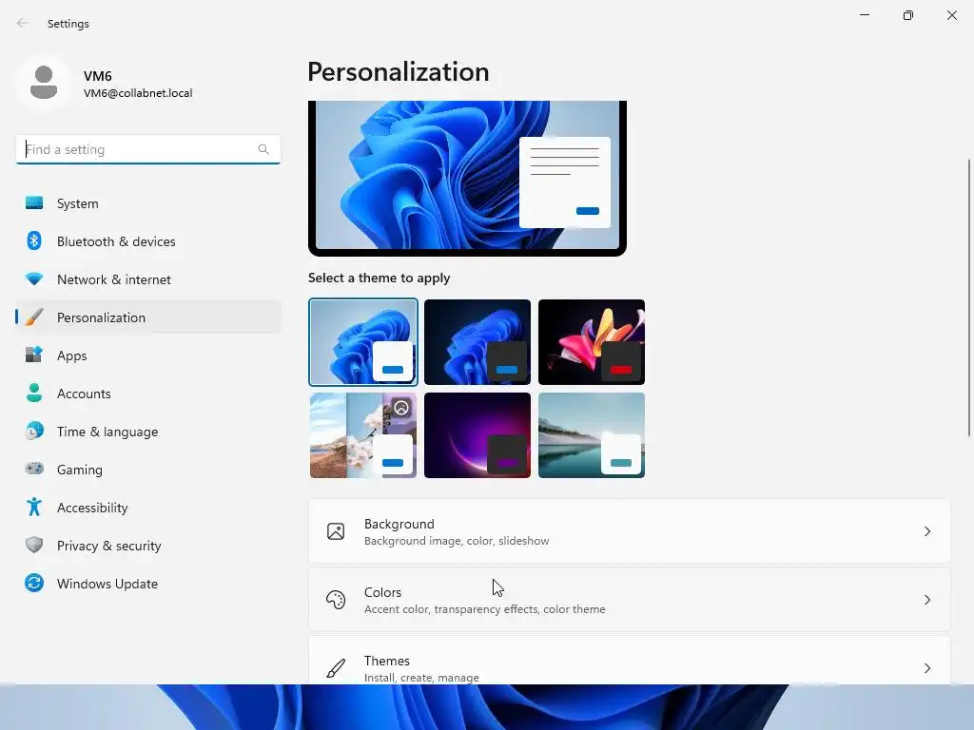This screenshot has width=974, height=730.
Task: Click the Gaming controller icon
Action: point(34,469)
